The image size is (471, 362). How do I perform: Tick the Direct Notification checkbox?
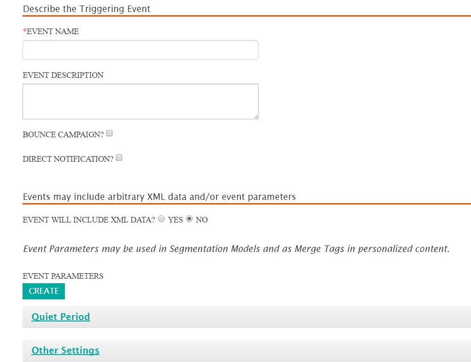click(119, 158)
